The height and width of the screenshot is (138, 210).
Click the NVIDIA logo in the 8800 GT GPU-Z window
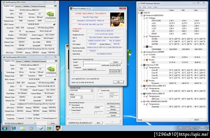(51, 70)
